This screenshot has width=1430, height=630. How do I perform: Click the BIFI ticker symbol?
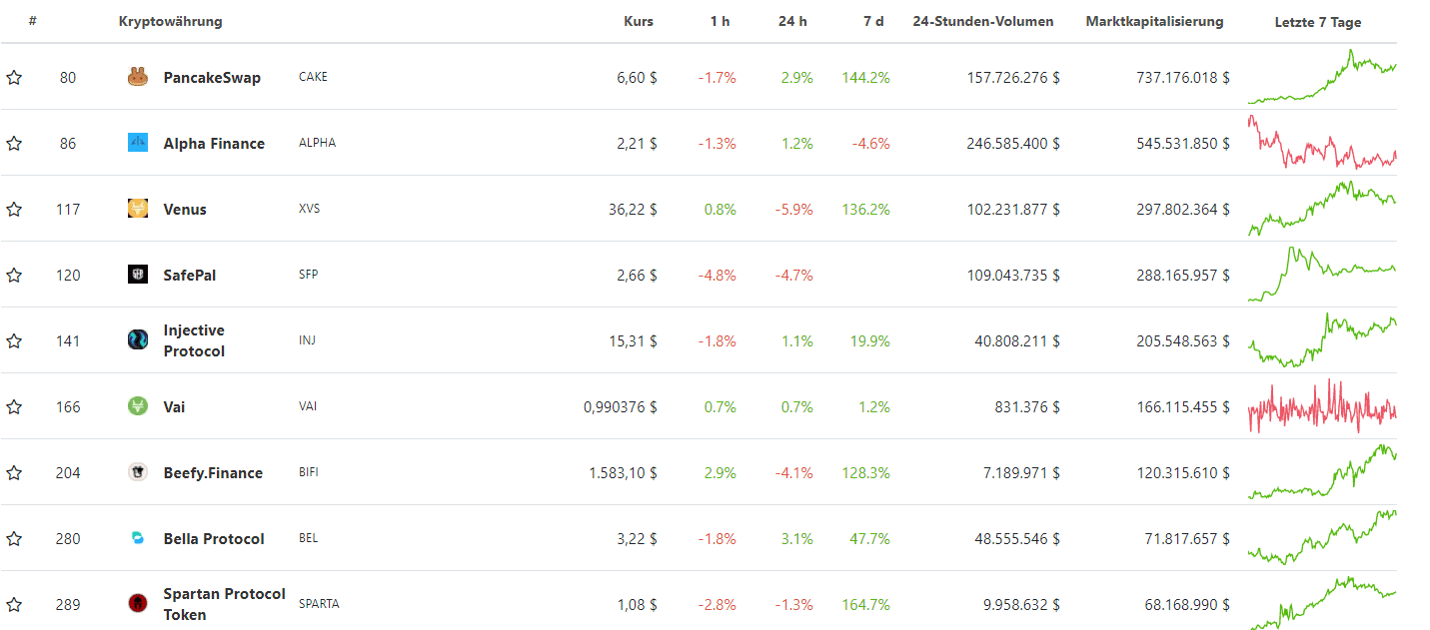(x=309, y=472)
